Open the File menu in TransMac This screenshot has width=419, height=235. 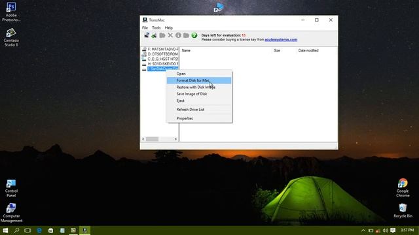[145, 27]
